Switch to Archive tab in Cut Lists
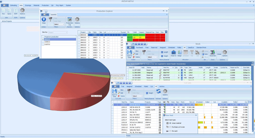 pos(162,86)
